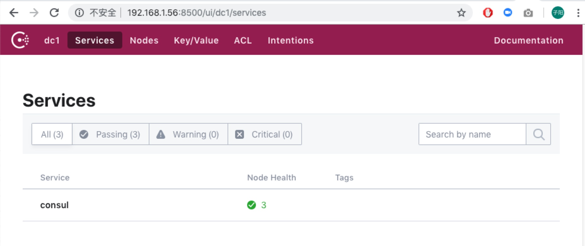Click the camera screenshot extension icon

tap(528, 13)
